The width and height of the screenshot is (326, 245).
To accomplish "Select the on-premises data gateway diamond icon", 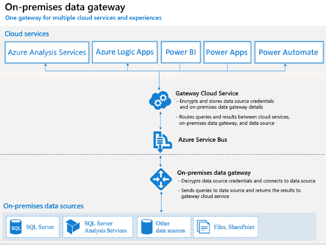I will [x=161, y=179].
